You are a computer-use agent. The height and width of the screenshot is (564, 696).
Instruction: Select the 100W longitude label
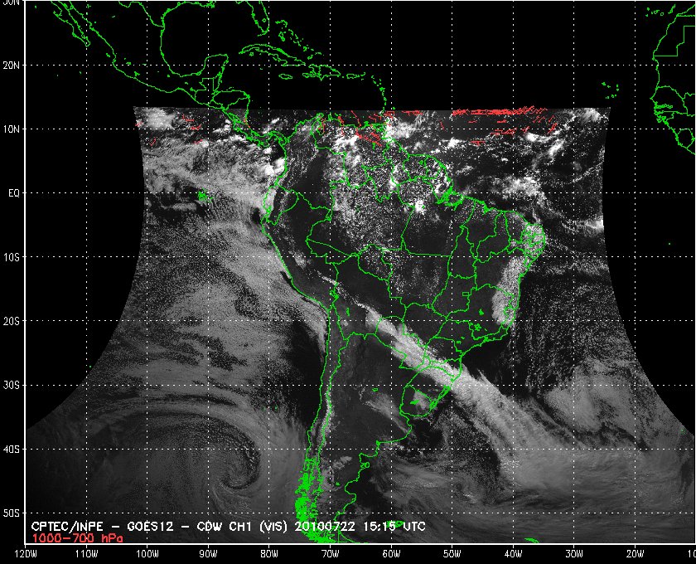[147, 554]
